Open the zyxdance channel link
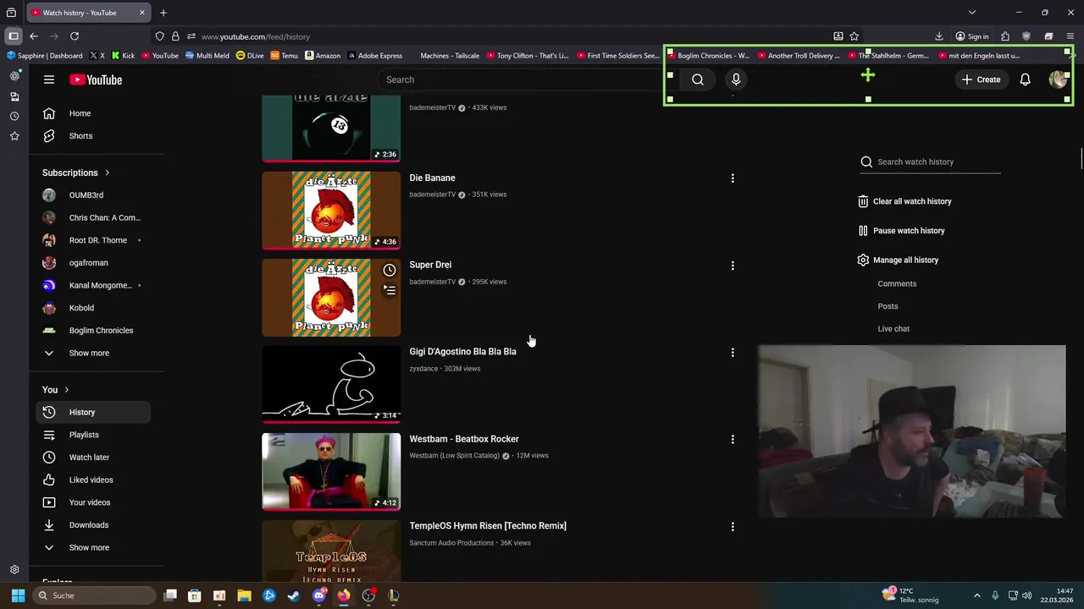This screenshot has height=609, width=1084. [423, 369]
